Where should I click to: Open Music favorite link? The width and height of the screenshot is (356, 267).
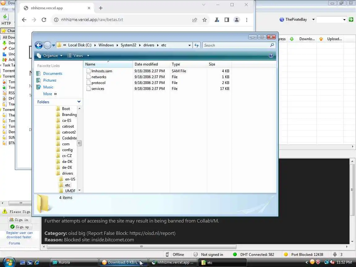(x=48, y=87)
